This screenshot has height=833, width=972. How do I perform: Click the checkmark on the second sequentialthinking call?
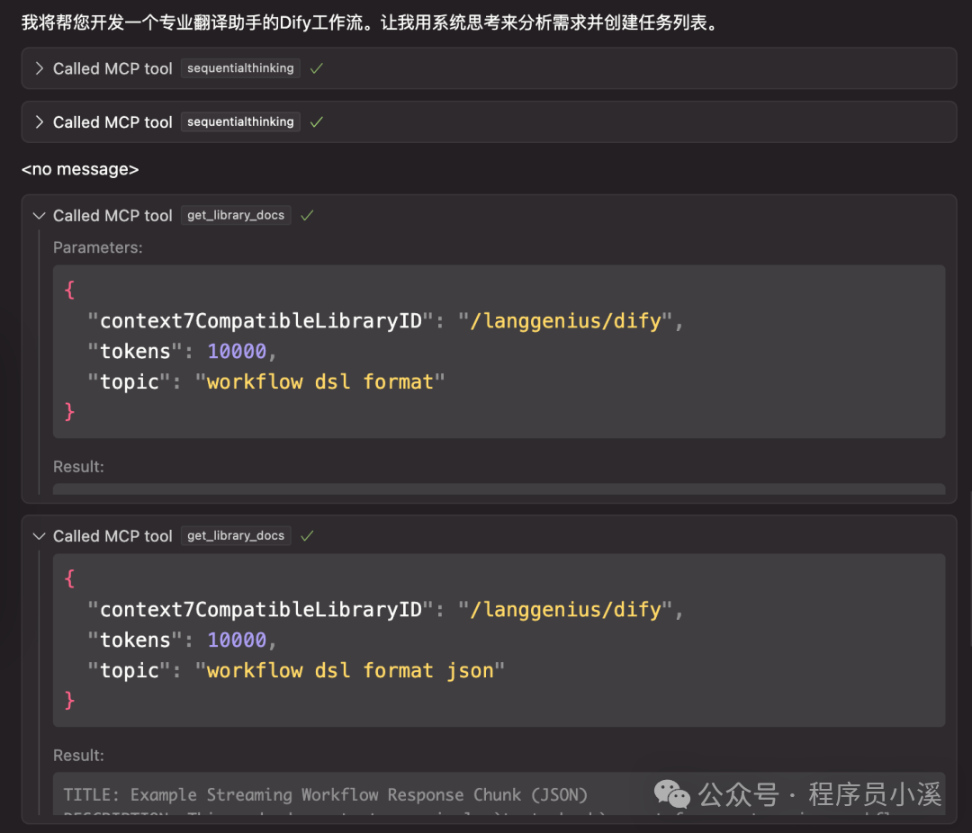pos(315,122)
